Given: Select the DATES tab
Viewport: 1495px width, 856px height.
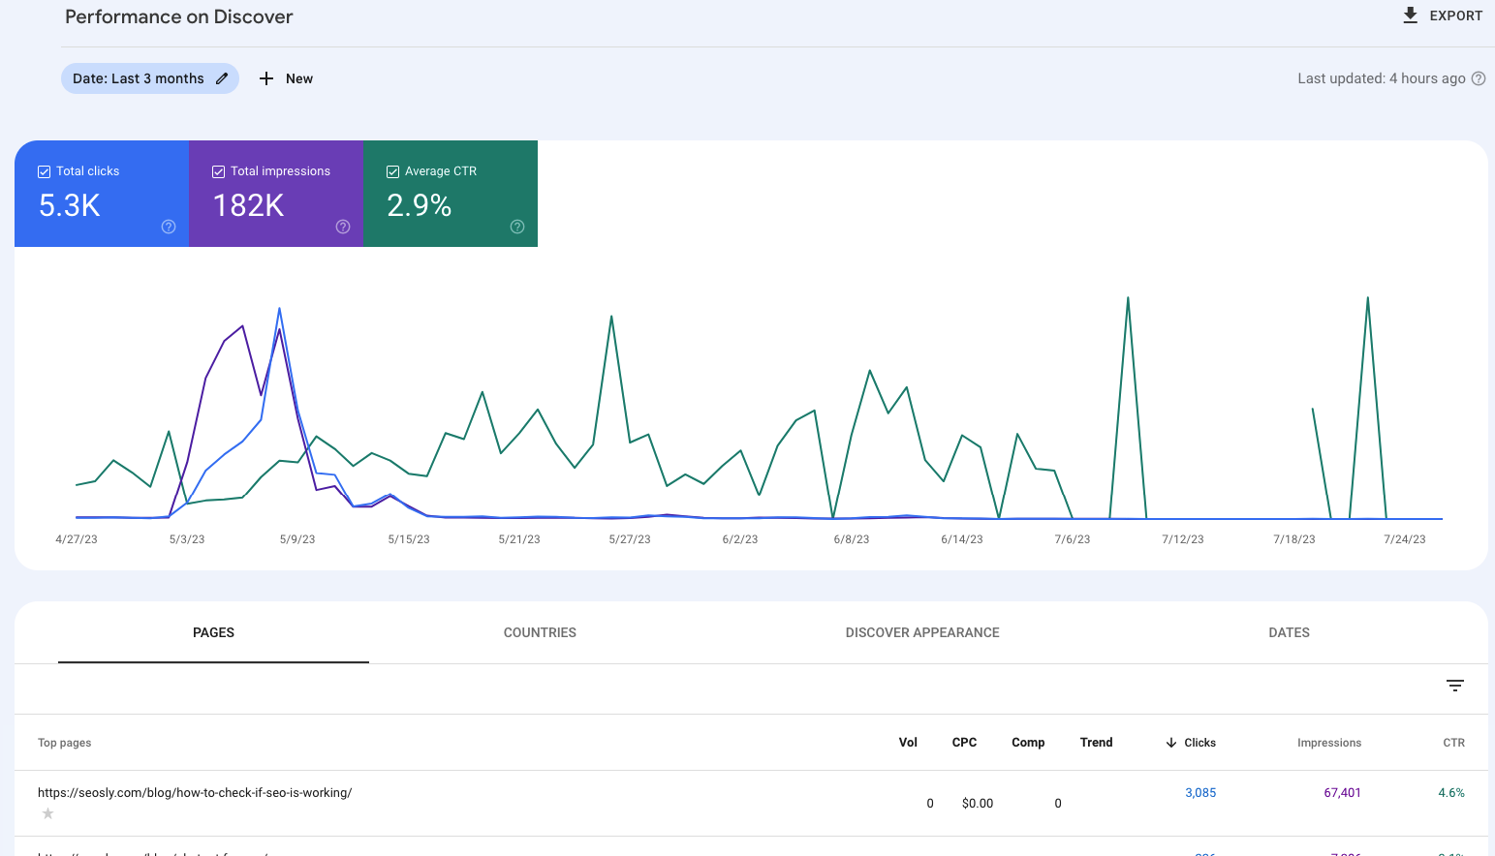Looking at the screenshot, I should (x=1289, y=632).
